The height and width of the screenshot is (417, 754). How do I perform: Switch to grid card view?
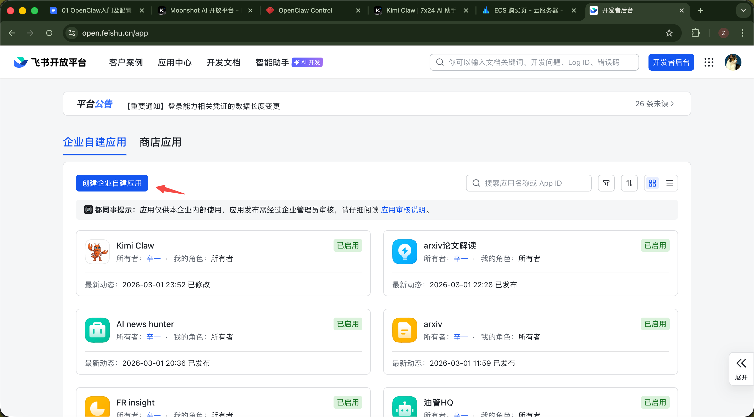(x=652, y=183)
